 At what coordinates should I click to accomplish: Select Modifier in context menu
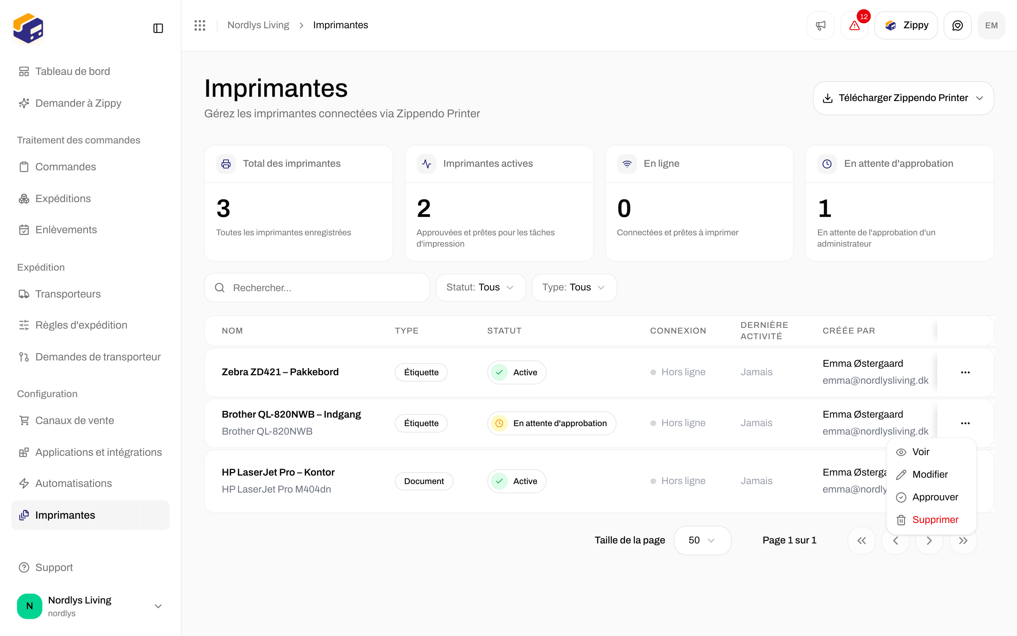pos(931,475)
